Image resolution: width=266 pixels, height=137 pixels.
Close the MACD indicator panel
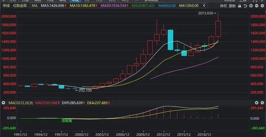(257, 103)
